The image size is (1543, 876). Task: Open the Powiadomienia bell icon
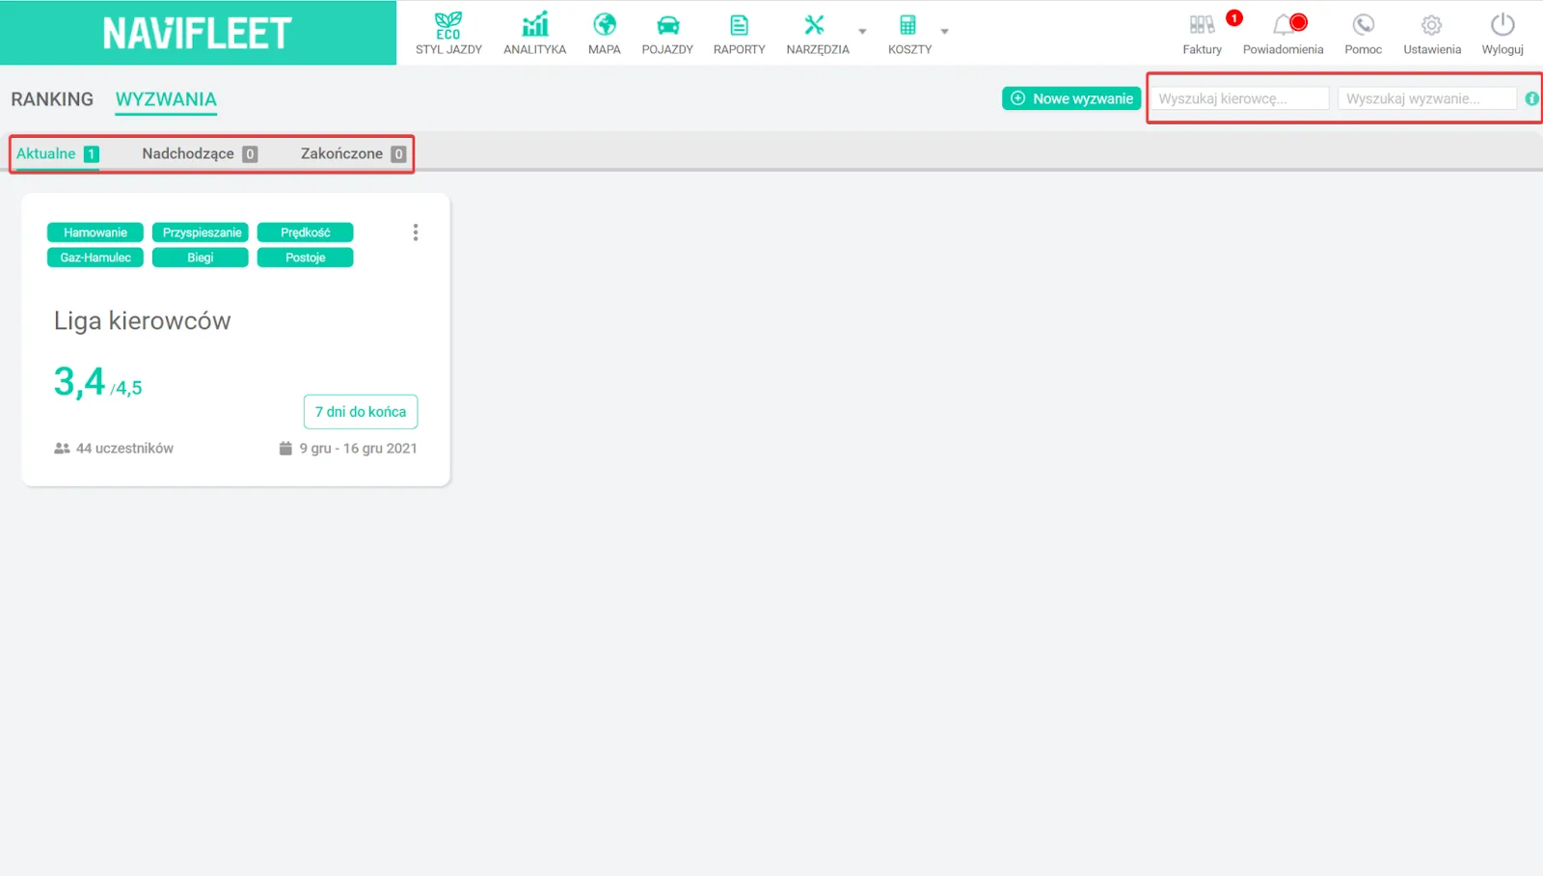[x=1284, y=25]
